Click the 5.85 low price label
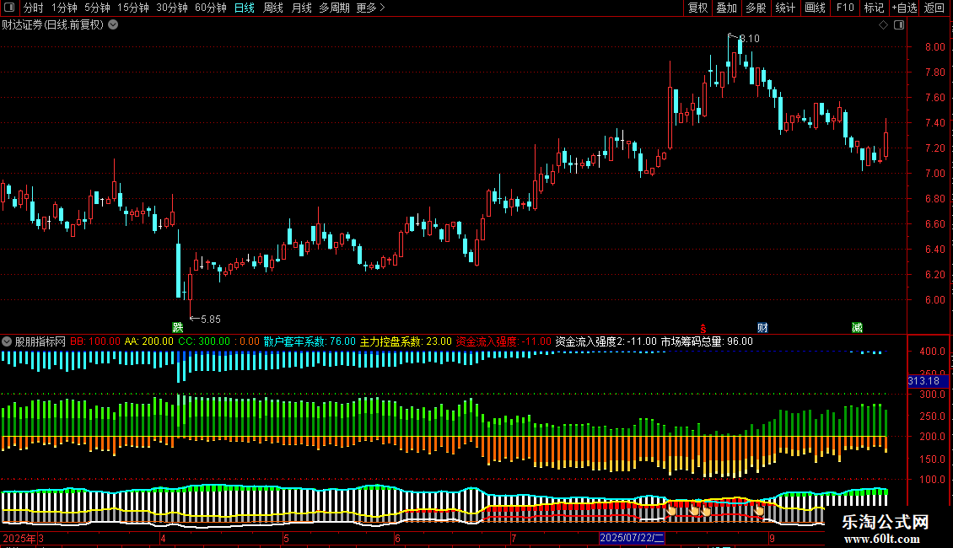 (210, 319)
